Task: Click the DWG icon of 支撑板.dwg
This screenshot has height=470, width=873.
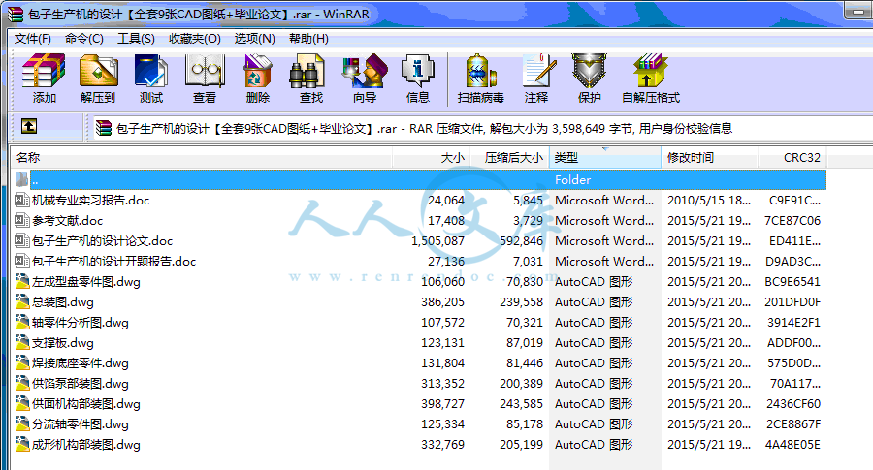Action: coord(22,342)
